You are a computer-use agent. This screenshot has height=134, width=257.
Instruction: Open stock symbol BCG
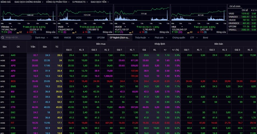(13, 81)
